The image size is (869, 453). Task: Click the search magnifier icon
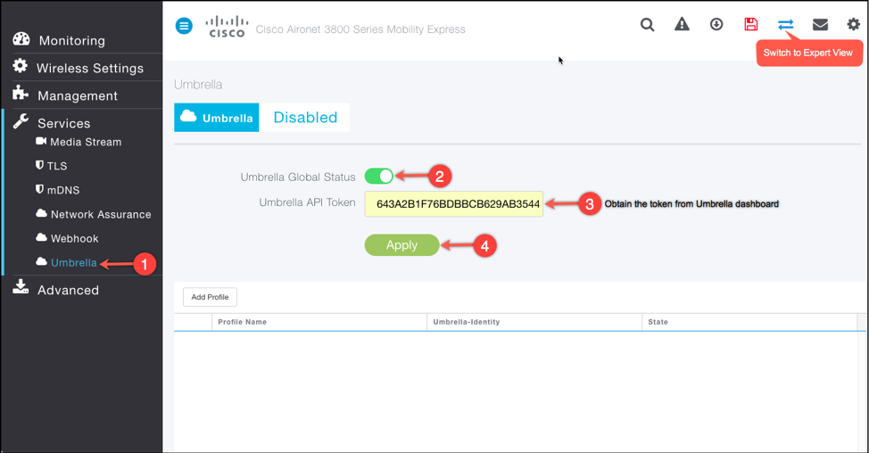[x=648, y=25]
